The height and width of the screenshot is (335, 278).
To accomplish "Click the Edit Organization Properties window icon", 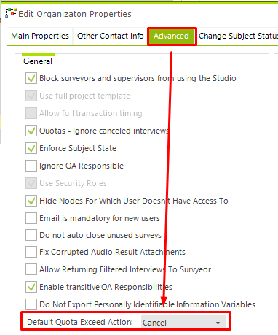I will [11, 13].
